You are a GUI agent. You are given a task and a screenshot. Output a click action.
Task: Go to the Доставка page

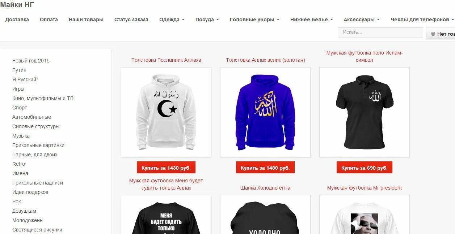tap(17, 19)
